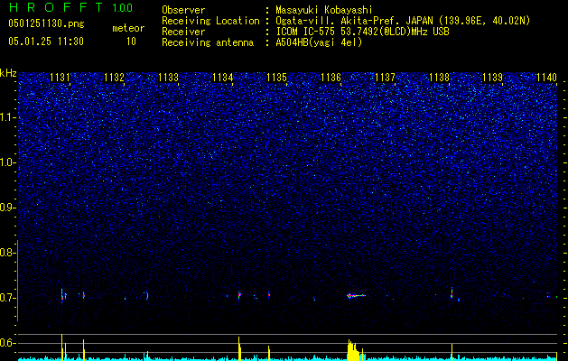Click time marker 1140
568x361 pixels.
point(546,77)
